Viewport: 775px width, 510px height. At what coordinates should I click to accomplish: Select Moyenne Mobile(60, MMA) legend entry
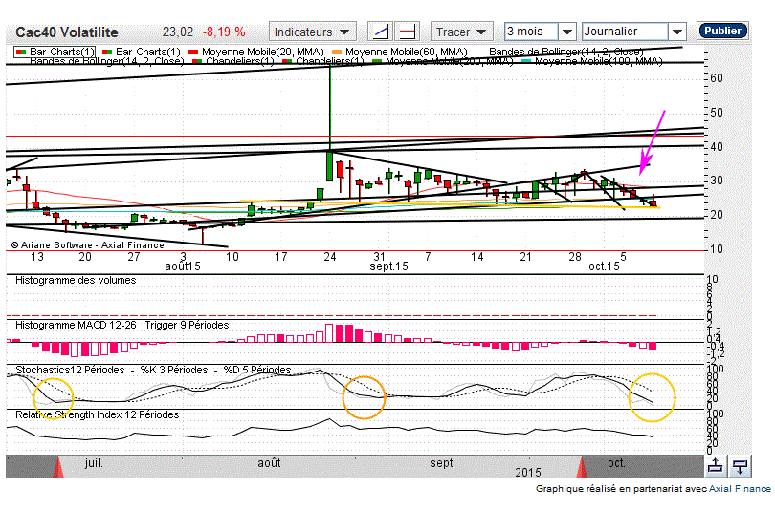[400, 52]
